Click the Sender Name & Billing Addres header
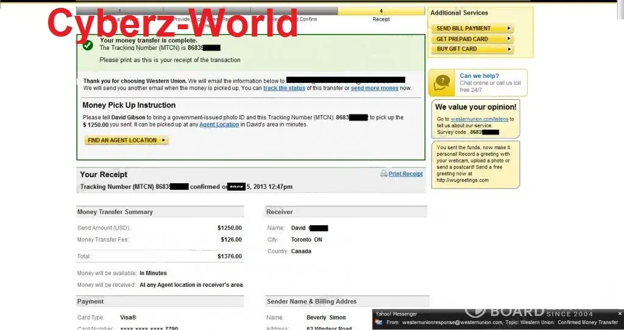The width and height of the screenshot is (624, 330). pos(347,301)
